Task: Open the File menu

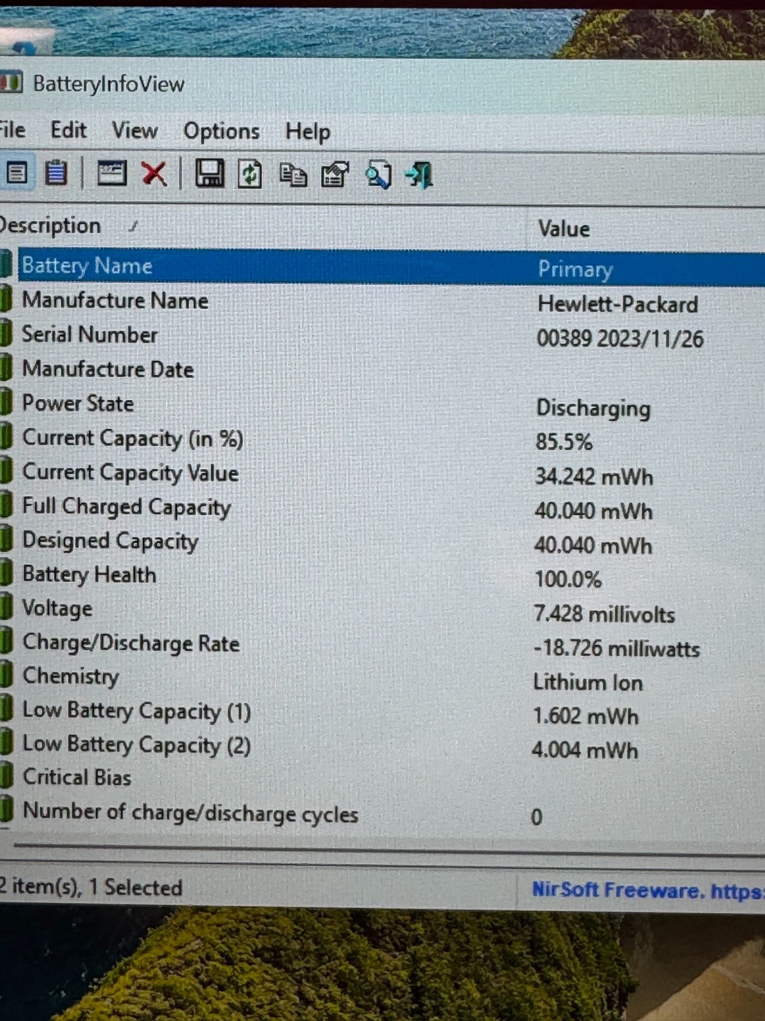Action: 13,130
